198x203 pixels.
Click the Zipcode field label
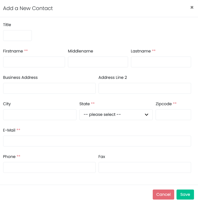coord(164,104)
